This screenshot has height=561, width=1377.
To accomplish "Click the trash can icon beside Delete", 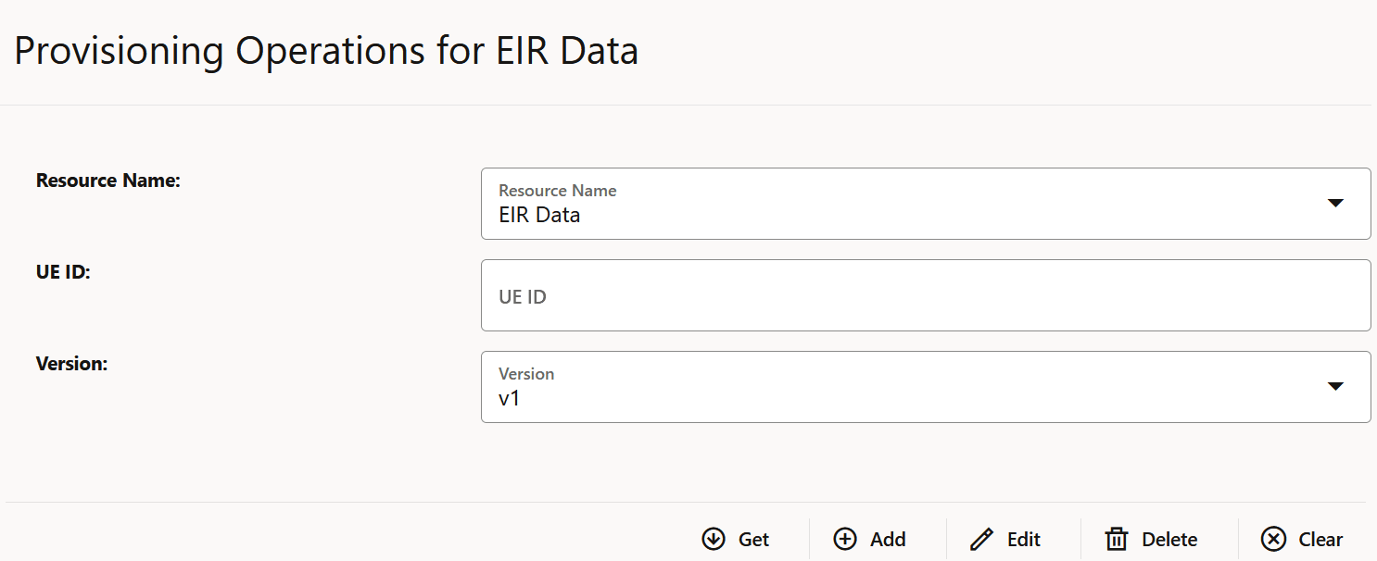I will [1117, 539].
